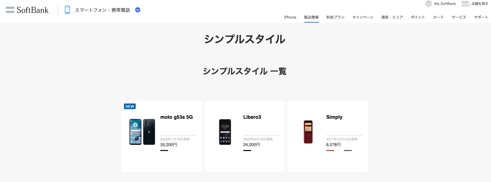Image resolution: width=491 pixels, height=182 pixels.
Task: Go to 料金プラン menu
Action: (335, 17)
